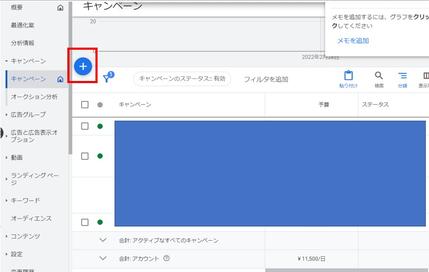Click home icon next to 概要

60,7
